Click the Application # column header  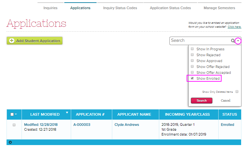click(x=90, y=114)
